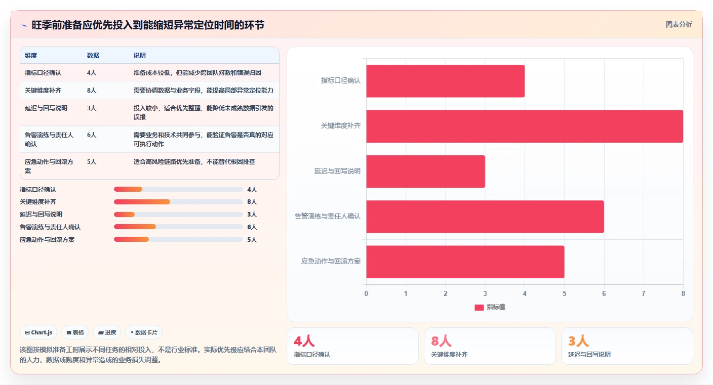Click the table description starting 需要协调数据与业务字段

204,91
